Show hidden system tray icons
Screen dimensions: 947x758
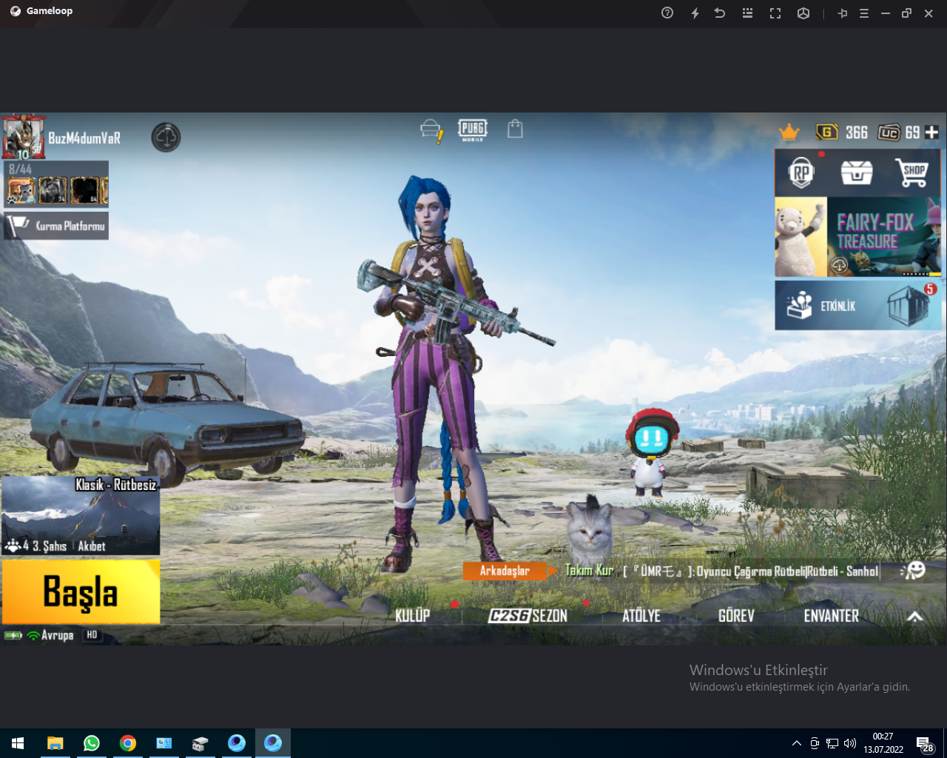796,743
